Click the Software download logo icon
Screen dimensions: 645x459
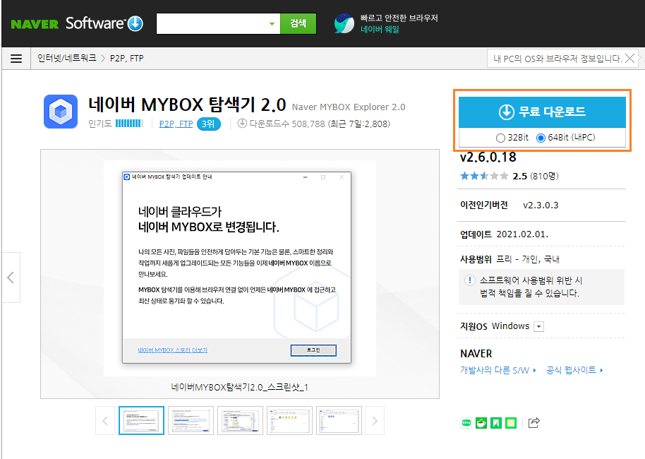[135, 23]
